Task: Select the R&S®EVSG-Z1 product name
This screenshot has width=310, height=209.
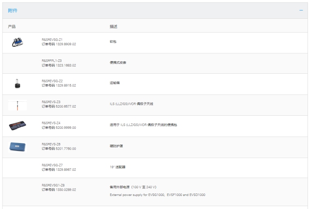Action: pos(52,40)
